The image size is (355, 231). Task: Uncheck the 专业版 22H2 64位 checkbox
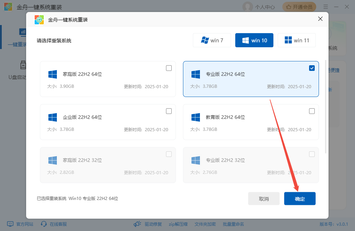tap(312, 68)
